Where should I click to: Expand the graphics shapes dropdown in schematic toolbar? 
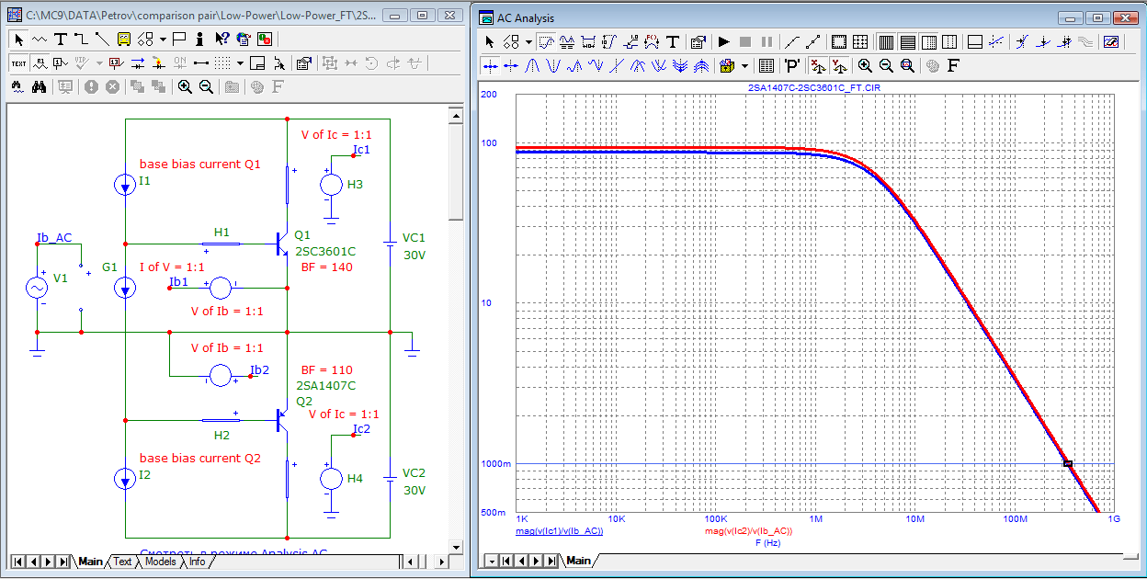[x=163, y=40]
